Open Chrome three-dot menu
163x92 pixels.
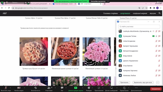(x=161, y=8)
